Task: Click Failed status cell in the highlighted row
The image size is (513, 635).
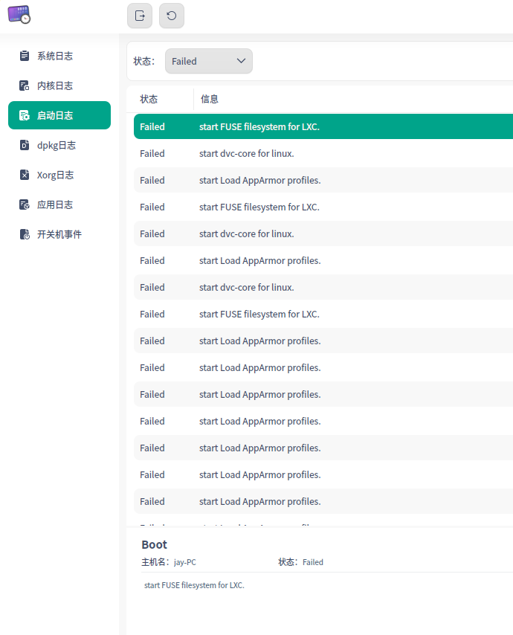Action: pos(152,126)
